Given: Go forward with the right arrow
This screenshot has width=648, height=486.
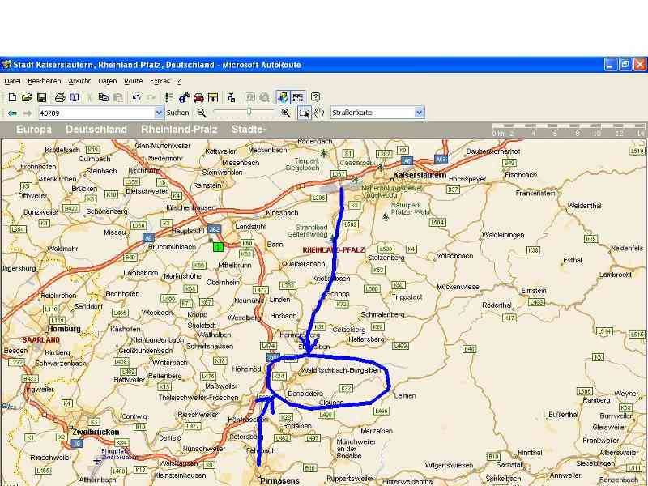Looking at the screenshot, I should click(28, 113).
